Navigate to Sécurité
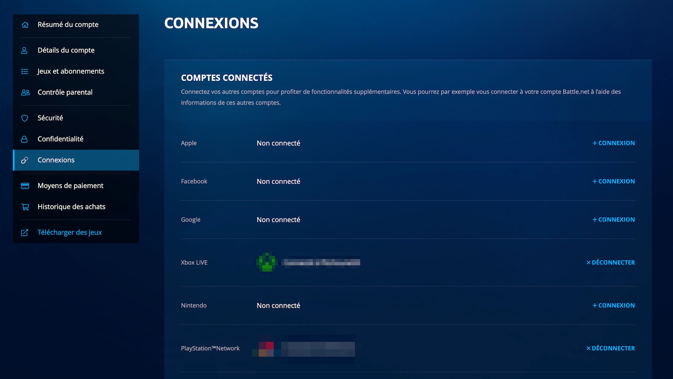673x379 pixels. (x=76, y=118)
